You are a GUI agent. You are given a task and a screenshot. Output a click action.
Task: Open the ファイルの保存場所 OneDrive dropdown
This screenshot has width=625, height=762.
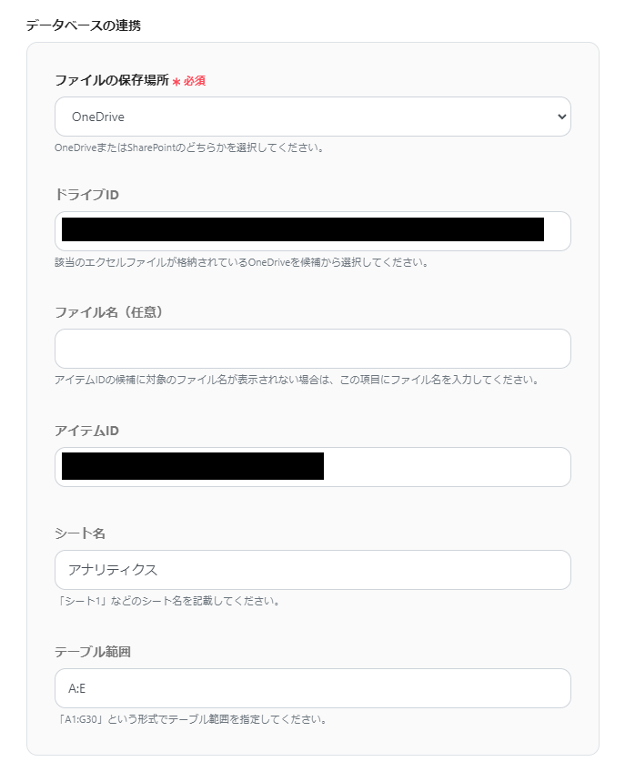[x=312, y=117]
